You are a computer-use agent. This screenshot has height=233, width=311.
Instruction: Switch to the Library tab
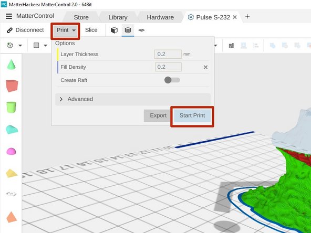tap(118, 17)
